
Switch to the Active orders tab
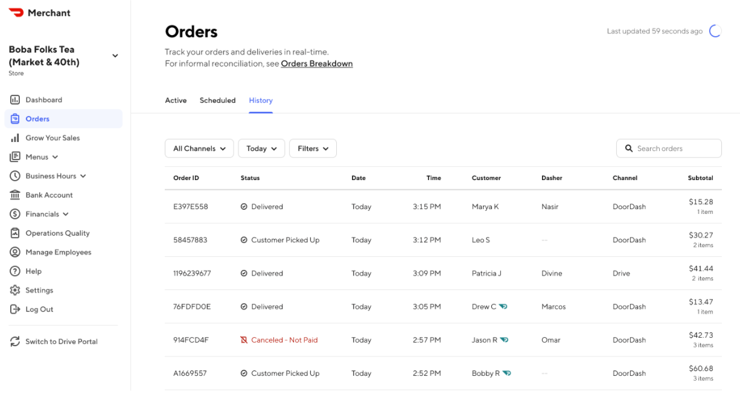[176, 100]
